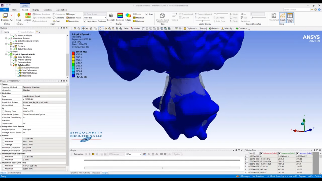Image resolution: width=322 pixels, height=181 pixels.
Task: Open the All Bodies scoping dropdown
Action: coord(95,18)
